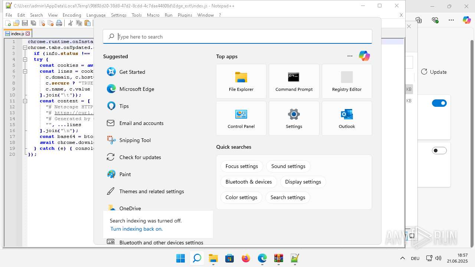
Task: Click the Close All icon in Notepad++ toolbar
Action: pos(50,23)
